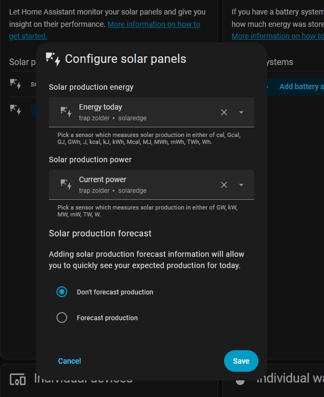Click Add battery system button

tap(301, 86)
